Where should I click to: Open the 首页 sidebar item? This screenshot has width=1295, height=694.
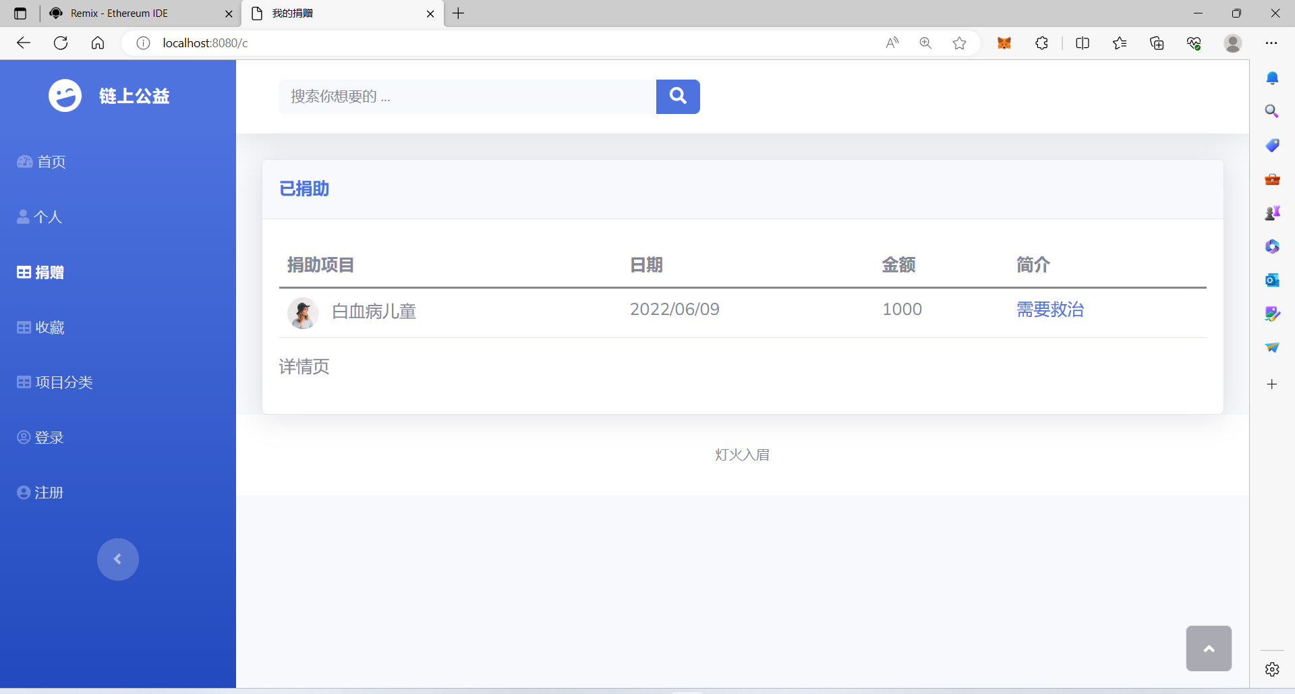[42, 162]
